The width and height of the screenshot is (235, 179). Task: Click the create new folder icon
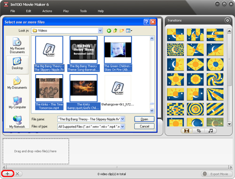pos(122,31)
